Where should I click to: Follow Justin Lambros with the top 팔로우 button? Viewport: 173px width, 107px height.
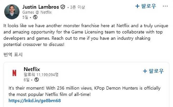[x=145, y=6]
